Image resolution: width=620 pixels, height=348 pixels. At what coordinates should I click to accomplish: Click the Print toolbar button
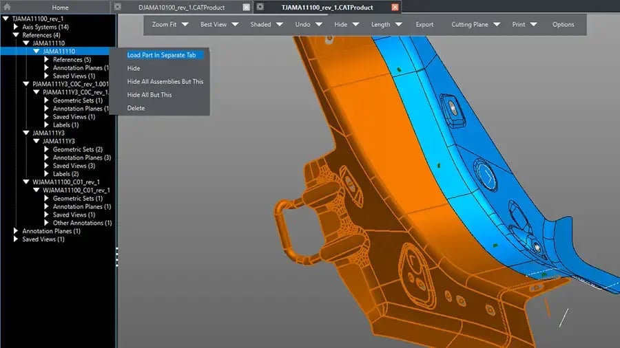[x=518, y=25]
